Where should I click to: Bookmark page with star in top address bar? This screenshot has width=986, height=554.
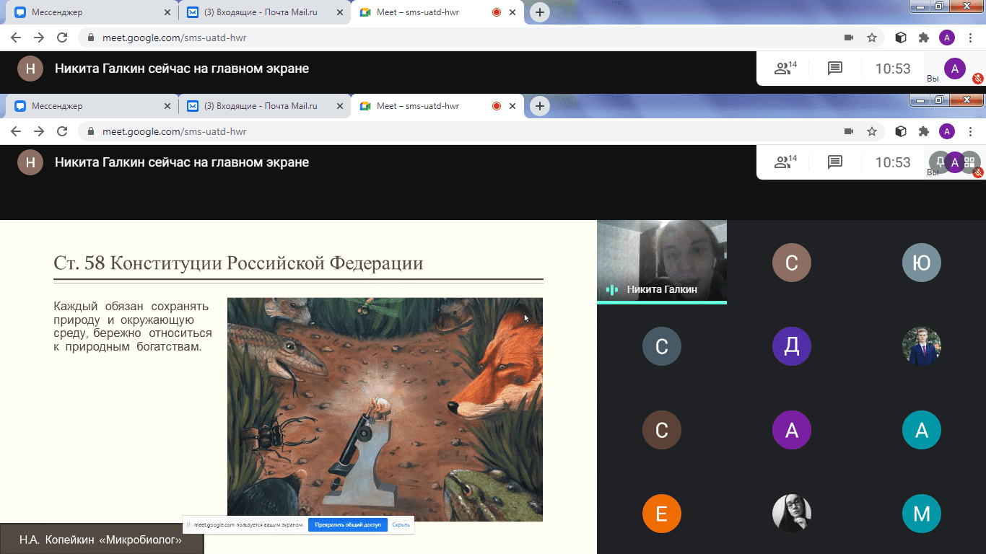[x=872, y=38]
